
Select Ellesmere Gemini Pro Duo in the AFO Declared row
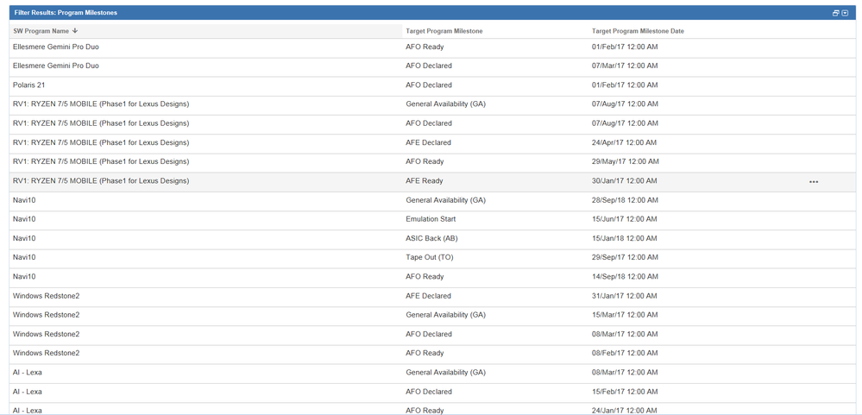[56, 66]
